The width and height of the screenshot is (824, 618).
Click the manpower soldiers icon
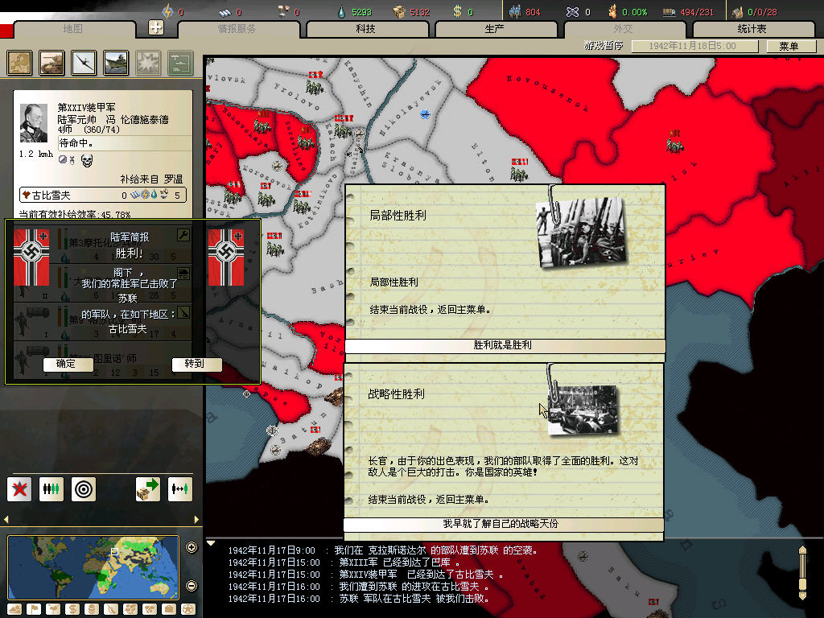(514, 11)
